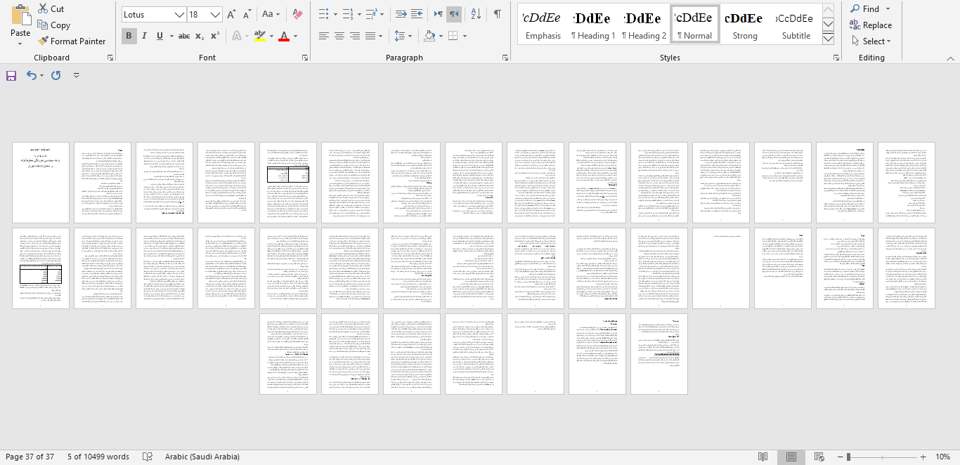Increase font size with Grow Font
Screen dimensions: 960x465
tap(232, 14)
